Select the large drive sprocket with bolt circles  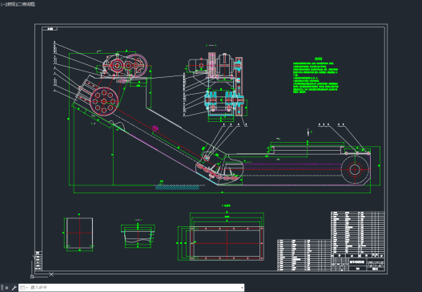point(104,101)
